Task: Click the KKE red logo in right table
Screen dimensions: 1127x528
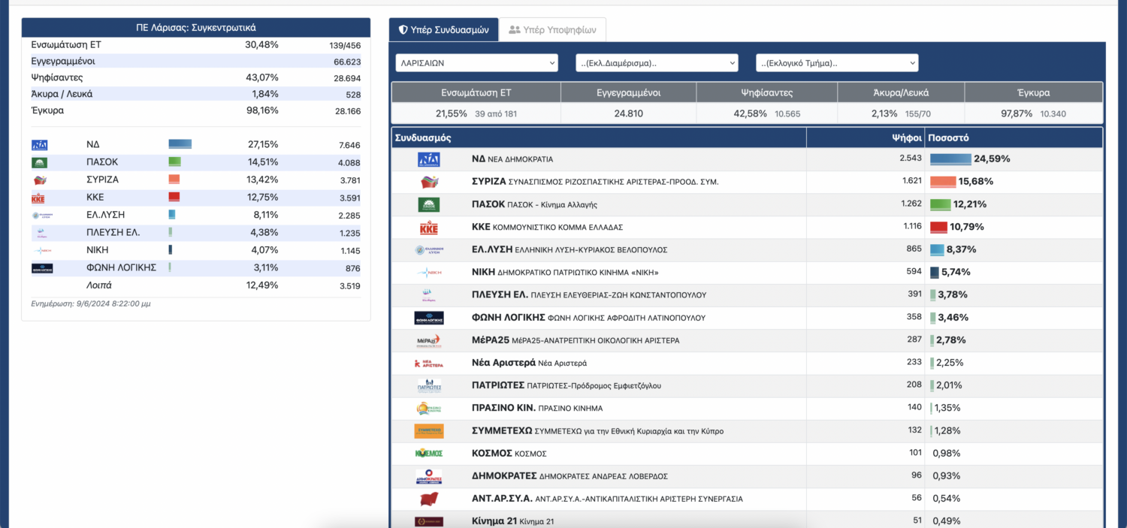Action: point(428,228)
